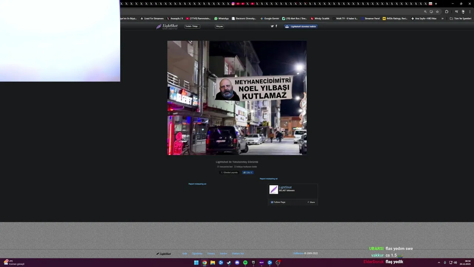Click the Giriş yap login button
This screenshot has width=474, height=267.
pos(220,26)
